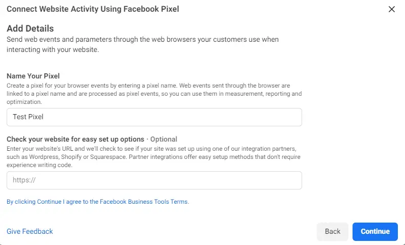The height and width of the screenshot is (245, 405).
Task: Focus the pixel name field containing Test Pixel
Action: (x=154, y=117)
